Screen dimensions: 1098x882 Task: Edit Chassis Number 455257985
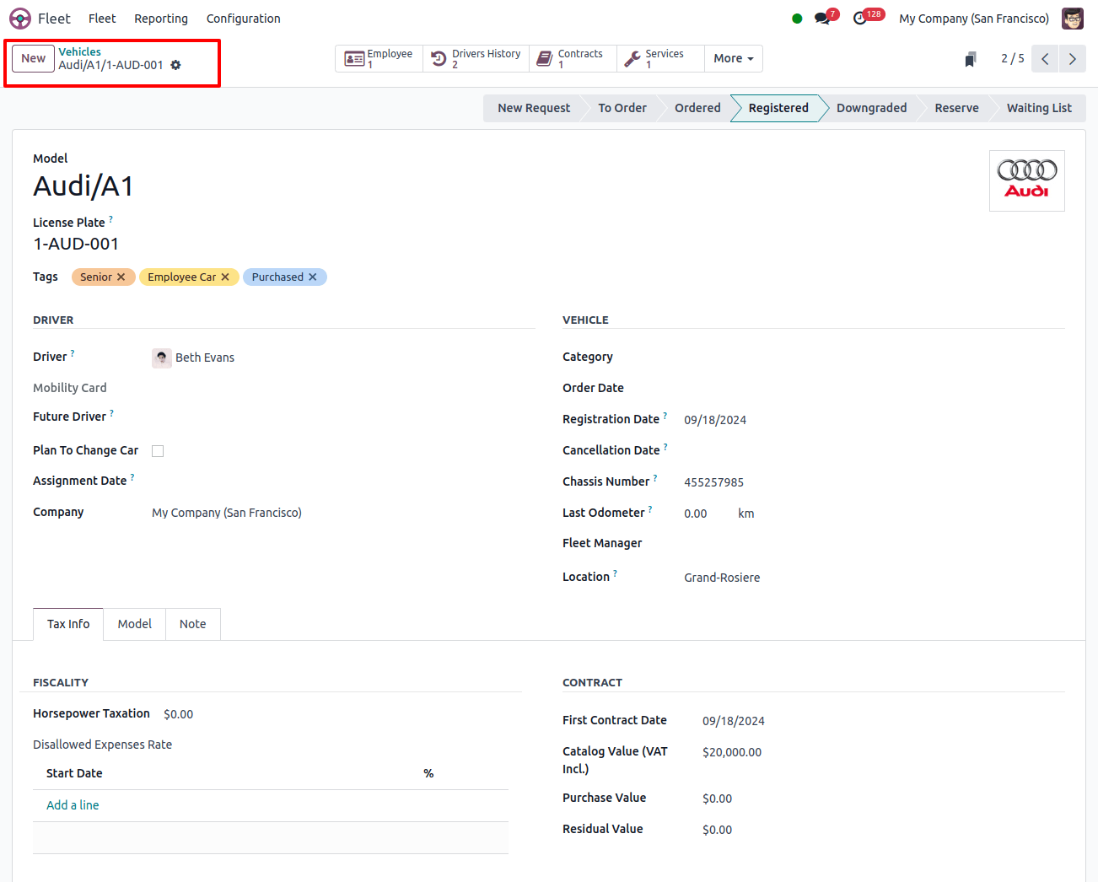713,482
